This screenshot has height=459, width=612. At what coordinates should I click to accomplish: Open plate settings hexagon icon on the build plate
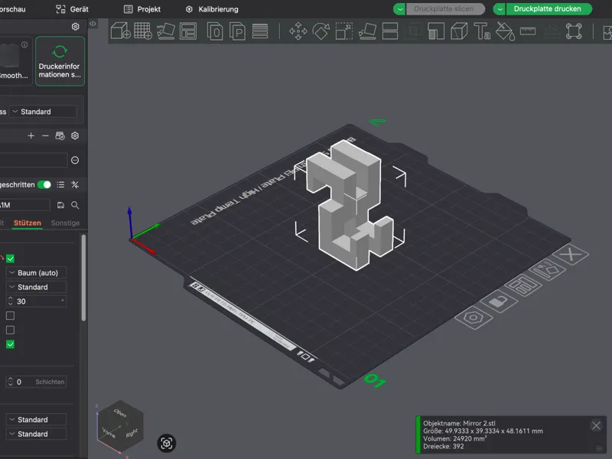(474, 317)
